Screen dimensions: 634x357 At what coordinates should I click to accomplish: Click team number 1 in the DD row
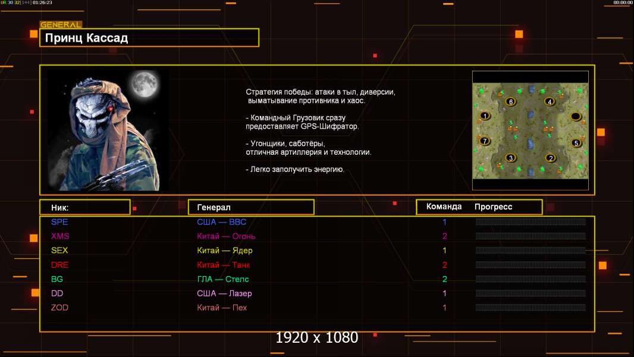point(444,293)
